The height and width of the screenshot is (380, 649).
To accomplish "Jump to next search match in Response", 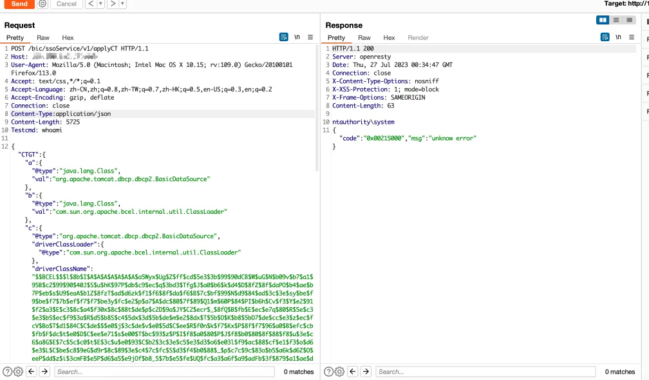I will (x=366, y=372).
